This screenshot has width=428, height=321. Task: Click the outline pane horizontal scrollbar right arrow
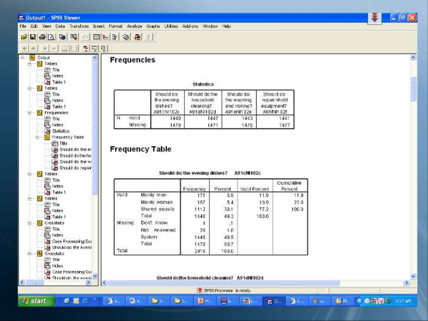tap(88, 283)
